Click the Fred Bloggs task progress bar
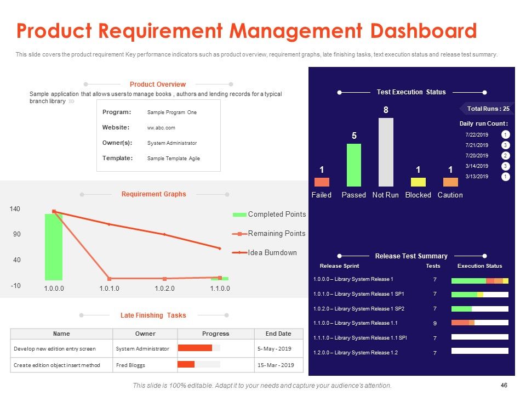The width and height of the screenshot is (526, 395). [199, 364]
